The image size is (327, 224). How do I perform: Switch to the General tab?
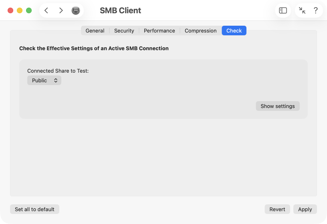coord(95,31)
